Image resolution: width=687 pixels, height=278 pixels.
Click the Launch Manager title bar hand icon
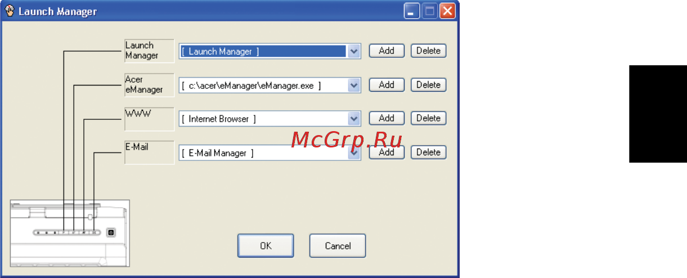(x=10, y=11)
